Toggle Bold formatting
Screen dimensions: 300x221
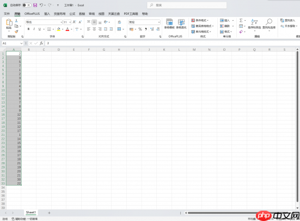[28, 29]
